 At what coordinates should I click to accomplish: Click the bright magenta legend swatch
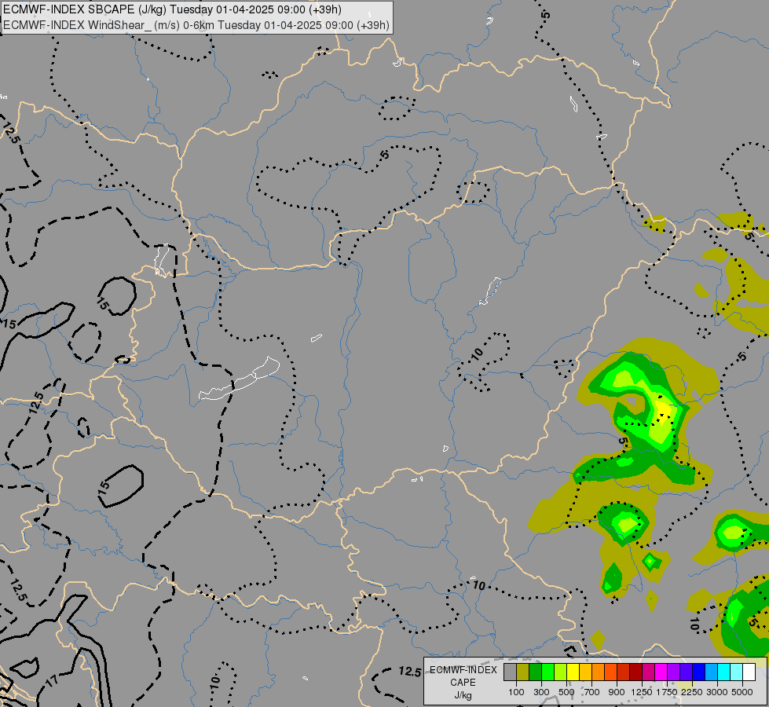(x=661, y=672)
